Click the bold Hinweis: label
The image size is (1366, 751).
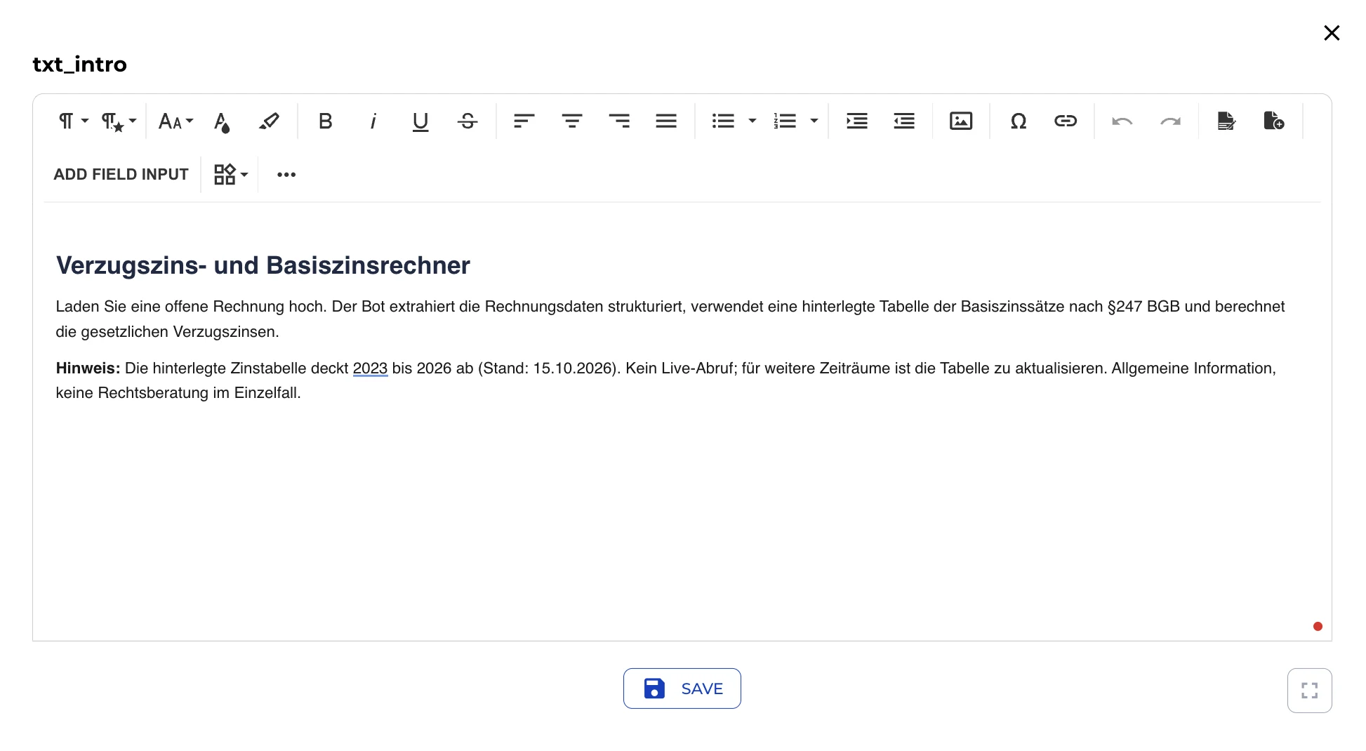pos(88,368)
